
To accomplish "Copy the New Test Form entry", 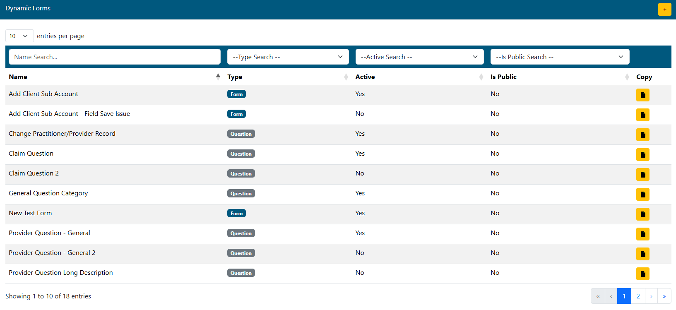I will (x=642, y=214).
